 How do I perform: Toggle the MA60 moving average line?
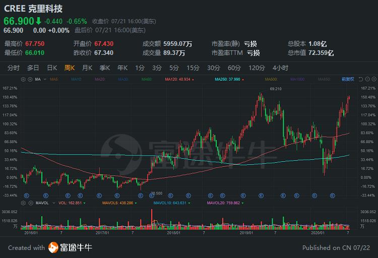(x=146, y=79)
